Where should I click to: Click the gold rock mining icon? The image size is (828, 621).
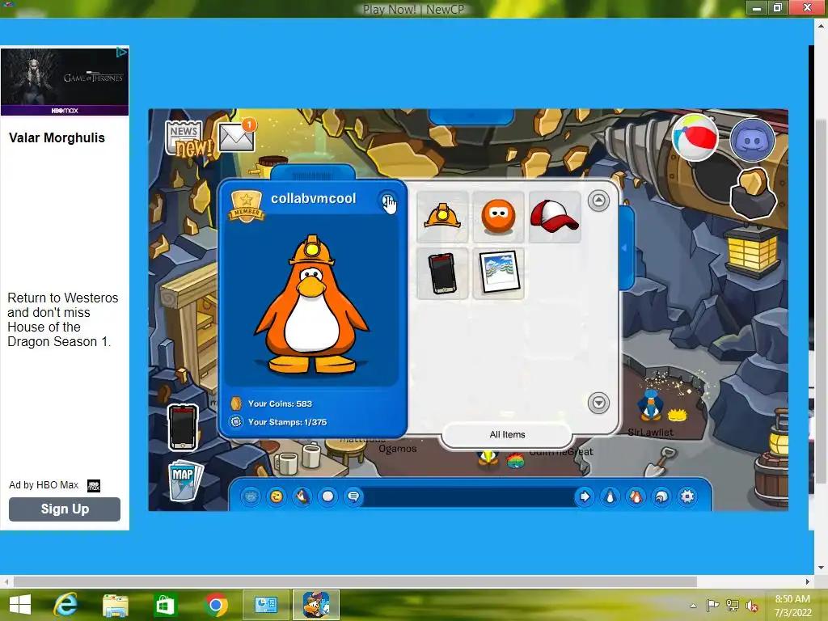[754, 193]
